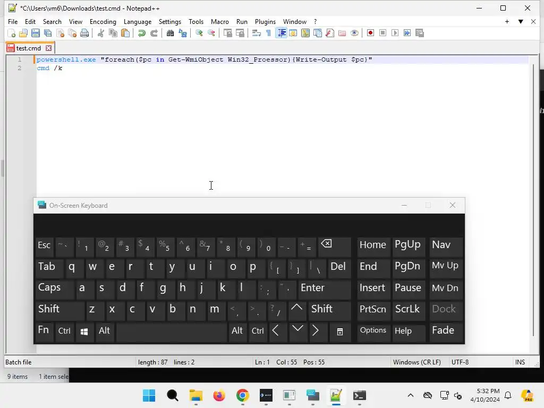Toggle the Word Wrap toolbar icon
Screen dimensions: 544x408
point(256,33)
